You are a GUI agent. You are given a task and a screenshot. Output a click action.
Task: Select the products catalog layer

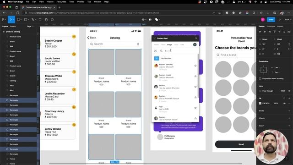point(13,32)
